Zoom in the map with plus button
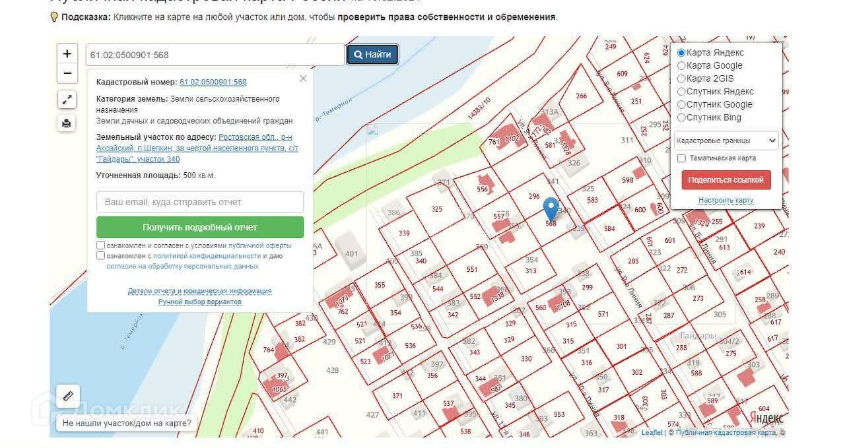The width and height of the screenshot is (845, 448). point(67,54)
